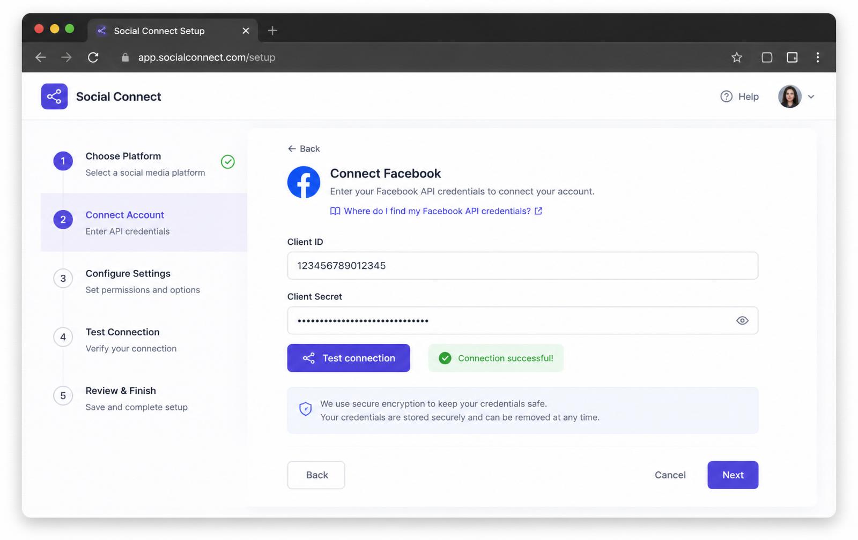Go forward in browser history

(x=66, y=57)
